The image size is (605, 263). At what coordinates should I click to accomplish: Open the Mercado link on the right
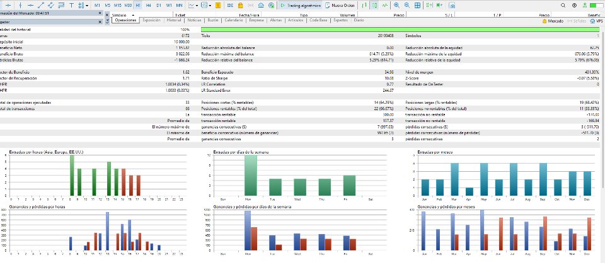point(553,21)
